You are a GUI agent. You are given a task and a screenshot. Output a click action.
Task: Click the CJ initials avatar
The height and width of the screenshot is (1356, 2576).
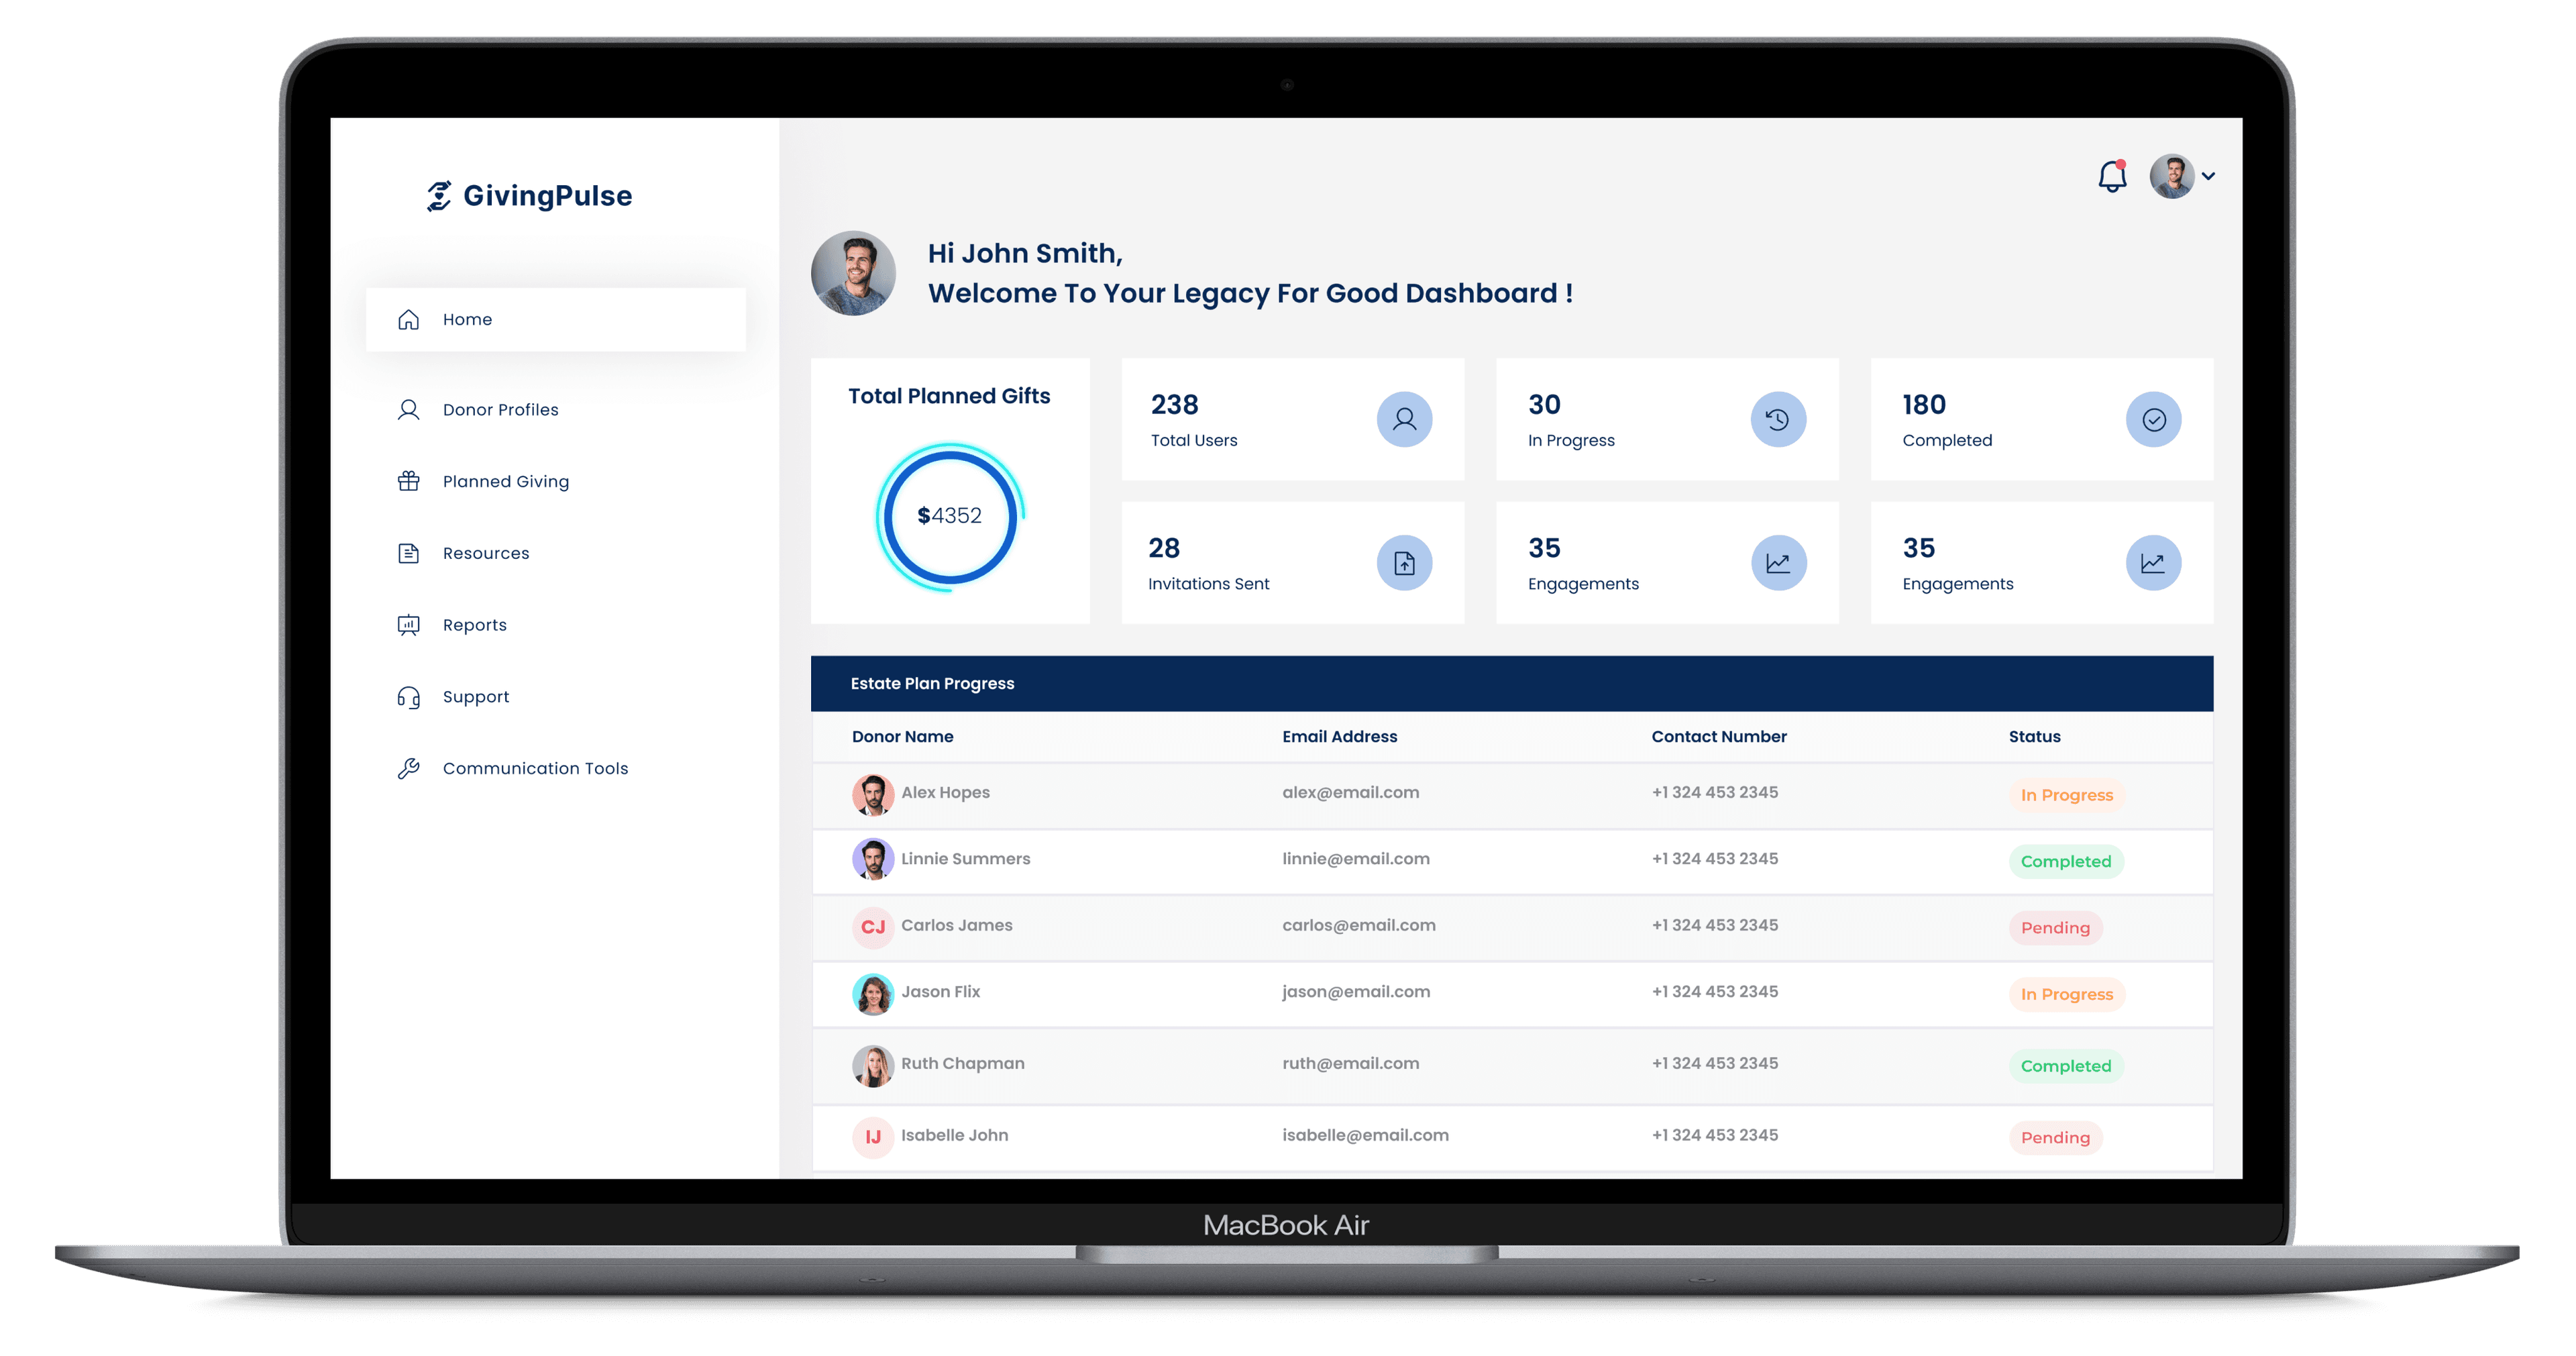(x=873, y=927)
